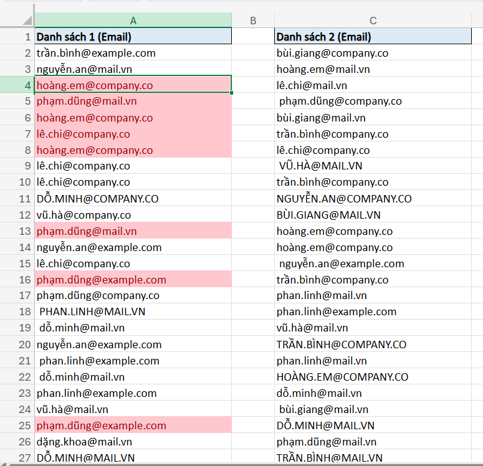Select cell lê.chi@mail.vn
This screenshot has height=466, width=483.
[373, 85]
